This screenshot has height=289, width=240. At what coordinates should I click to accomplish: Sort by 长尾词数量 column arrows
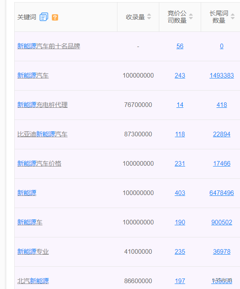tap(232, 17)
